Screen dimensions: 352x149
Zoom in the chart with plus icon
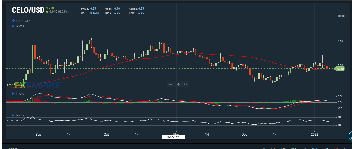(178, 84)
